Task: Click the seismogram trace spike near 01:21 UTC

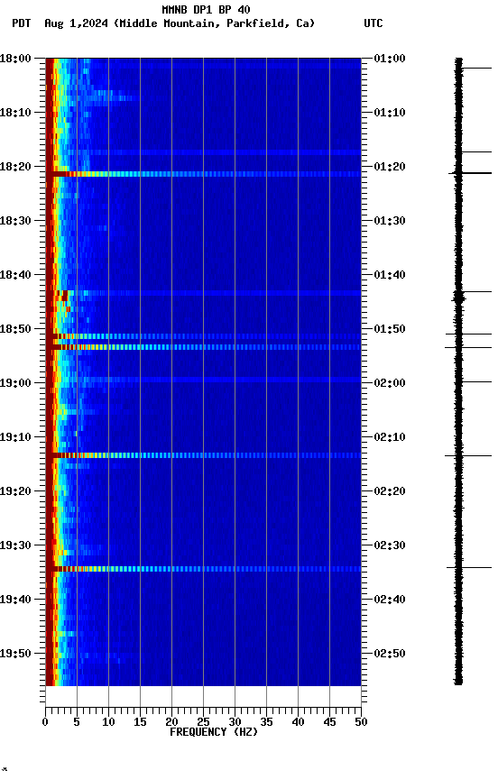Action: click(x=470, y=173)
